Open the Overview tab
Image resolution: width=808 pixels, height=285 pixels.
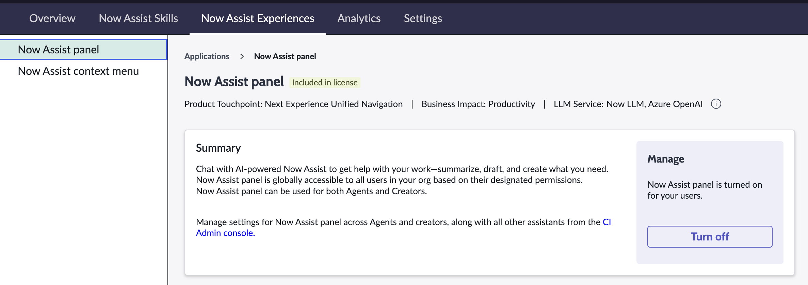[52, 18]
